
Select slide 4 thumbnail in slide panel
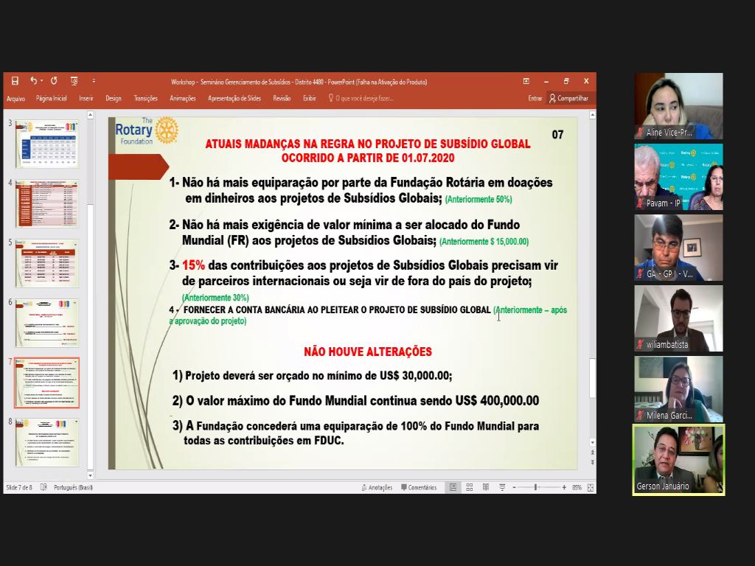coord(46,203)
